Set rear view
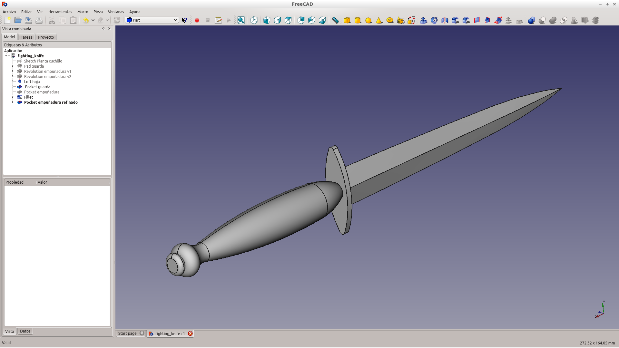619x348 pixels. pos(301,20)
